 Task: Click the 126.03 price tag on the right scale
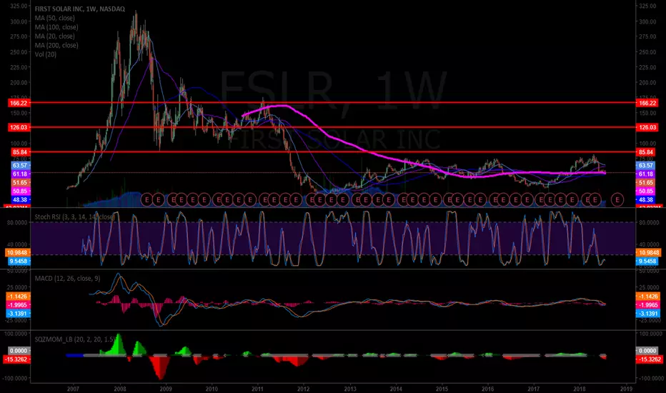[x=647, y=127]
